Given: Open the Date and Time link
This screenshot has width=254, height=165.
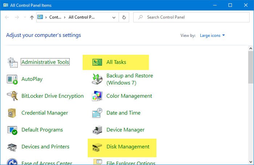Looking at the screenshot, I should [123, 113].
